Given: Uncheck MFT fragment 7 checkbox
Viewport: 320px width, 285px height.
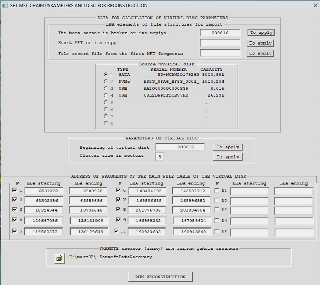Looking at the screenshot, I should click(x=118, y=199).
